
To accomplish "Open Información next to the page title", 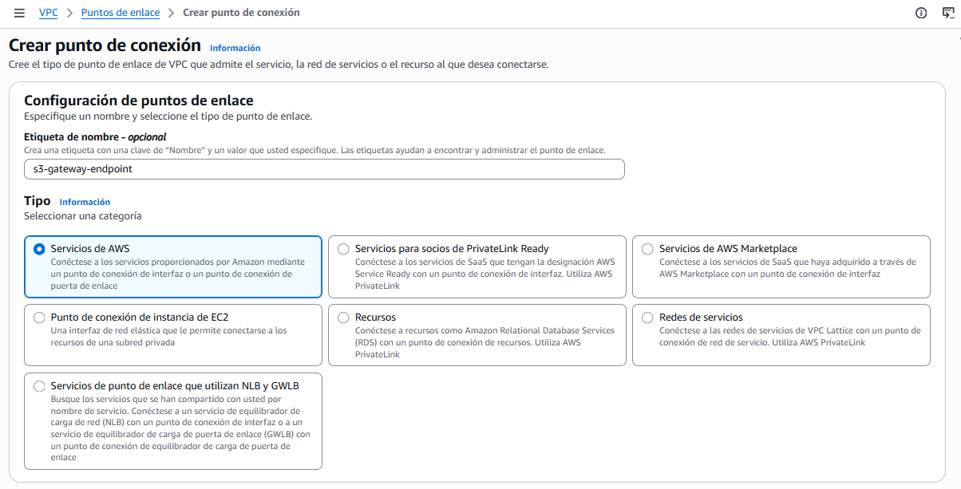I will coord(235,48).
